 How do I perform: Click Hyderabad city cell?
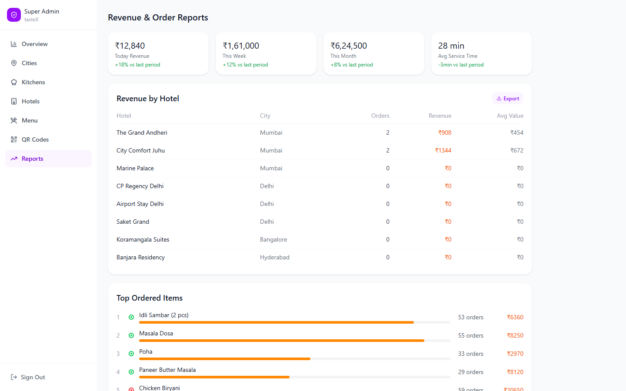[x=275, y=257]
